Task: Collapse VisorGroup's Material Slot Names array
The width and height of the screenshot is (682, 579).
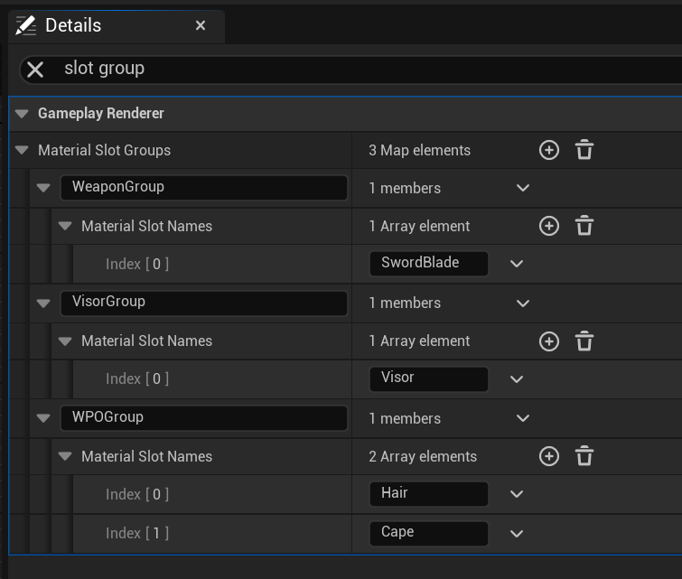Action: (x=65, y=341)
